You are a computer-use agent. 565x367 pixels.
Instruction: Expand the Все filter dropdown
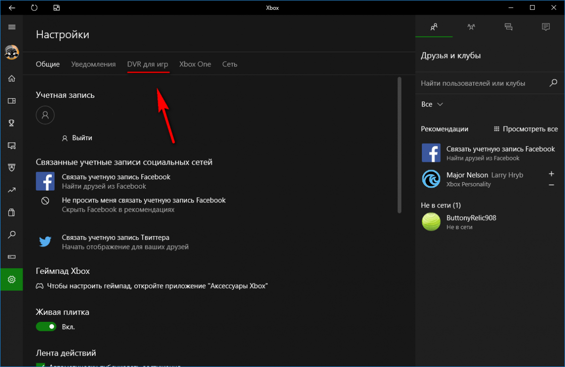coord(432,104)
